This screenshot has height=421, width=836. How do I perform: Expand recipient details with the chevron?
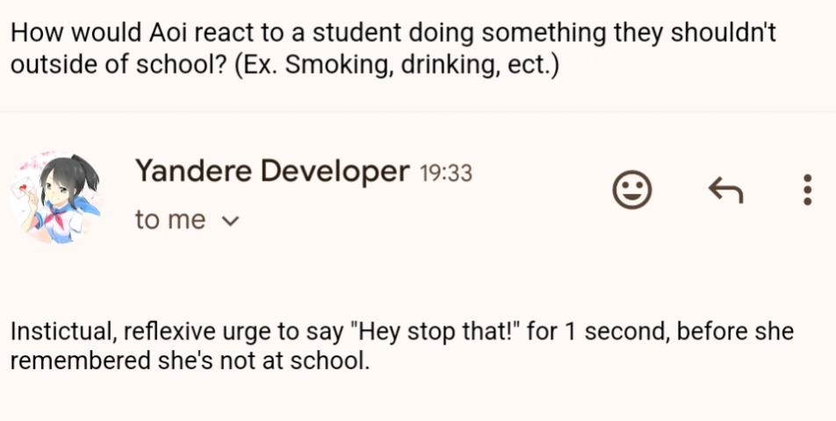(232, 221)
